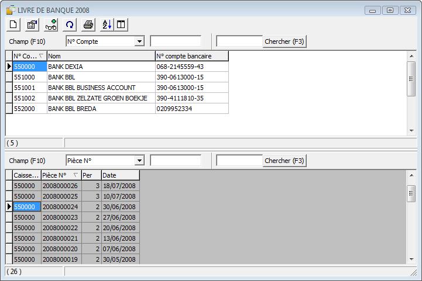422x281 pixels.
Task: Click the N° compte bancaire column header
Action: tap(191, 56)
